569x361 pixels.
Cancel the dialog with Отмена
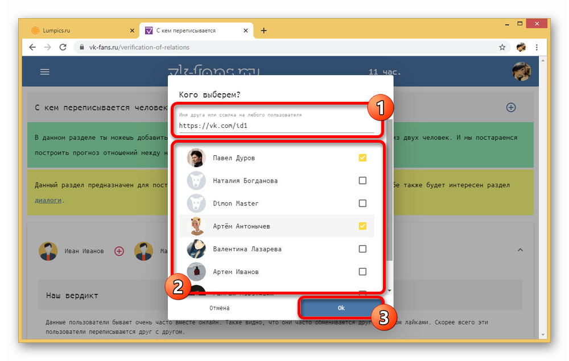coord(219,308)
